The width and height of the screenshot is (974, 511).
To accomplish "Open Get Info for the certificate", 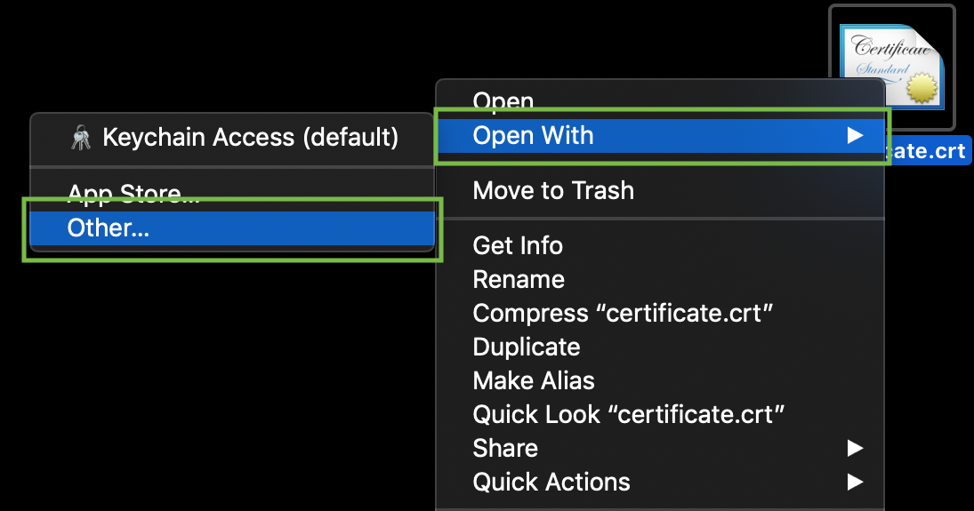I will click(518, 245).
